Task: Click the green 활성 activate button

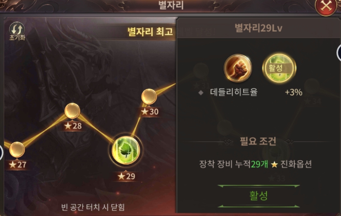Action: (259, 196)
